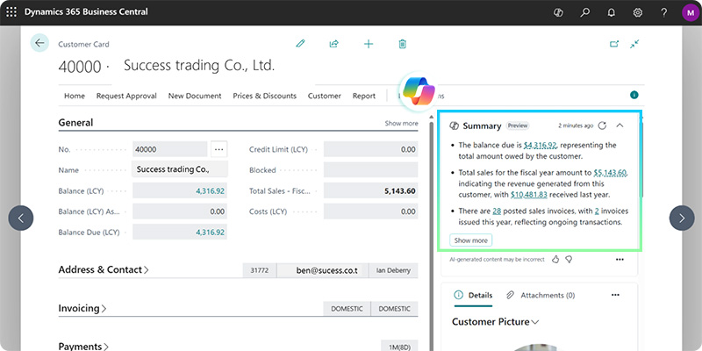
Task: Collapse the Summary panel chevron
Action: pos(620,125)
